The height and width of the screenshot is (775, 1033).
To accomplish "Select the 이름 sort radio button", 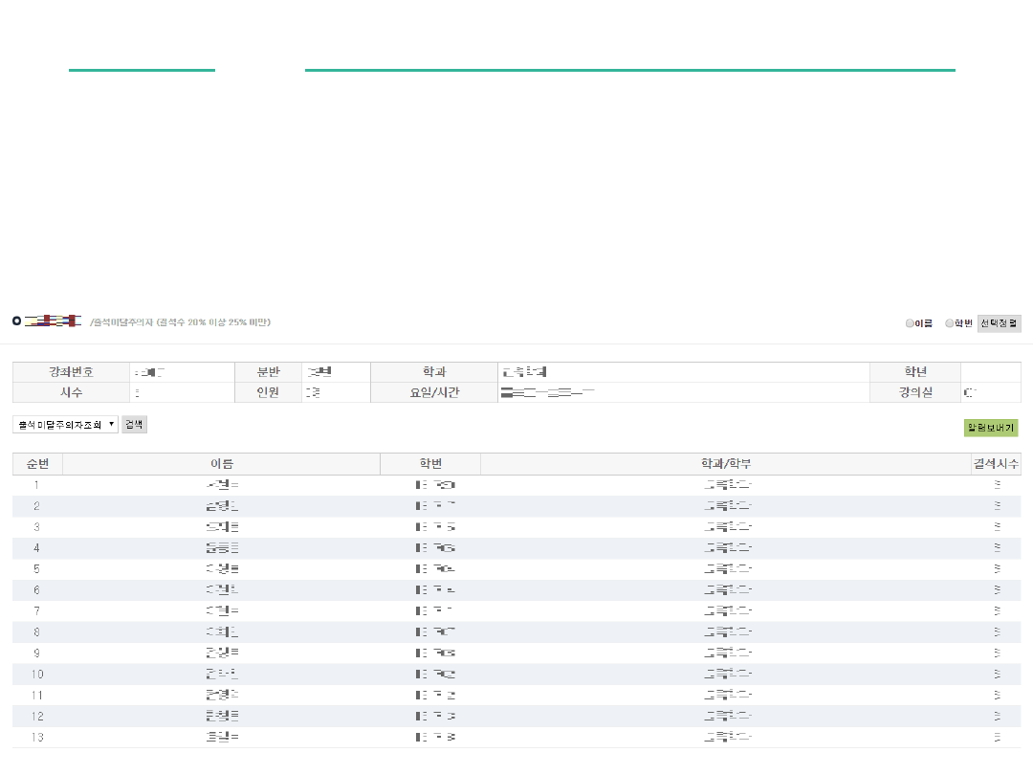I will 911,323.
